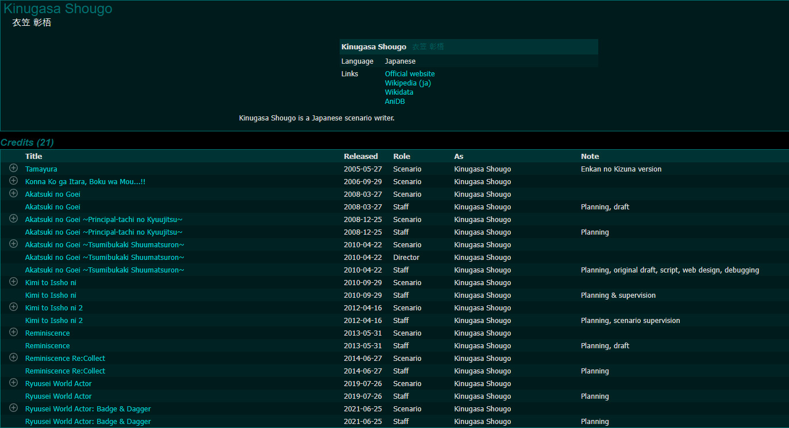Click the Released column header
Screen dimensions: 789x428
[x=360, y=157]
